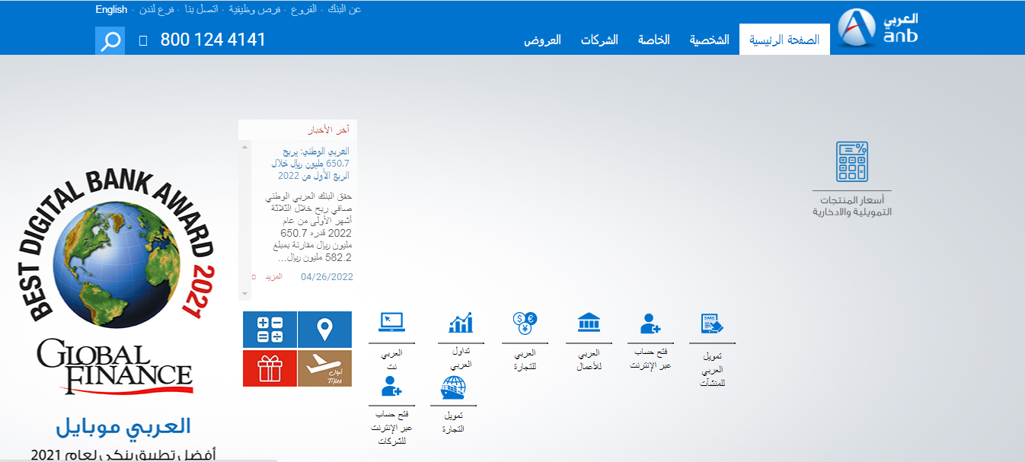Open the الصفحة الرئيسية home tab
1025x462 pixels.
pyautogui.click(x=784, y=40)
